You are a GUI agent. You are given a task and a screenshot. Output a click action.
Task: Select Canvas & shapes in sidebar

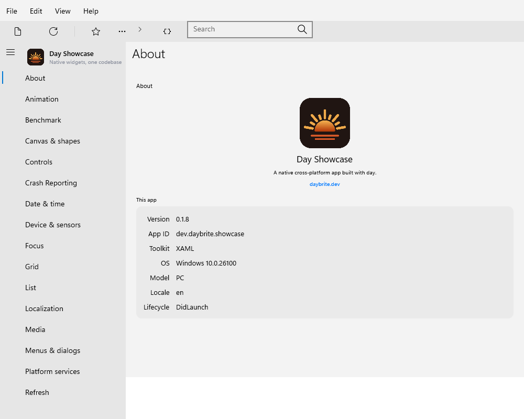coord(63,141)
